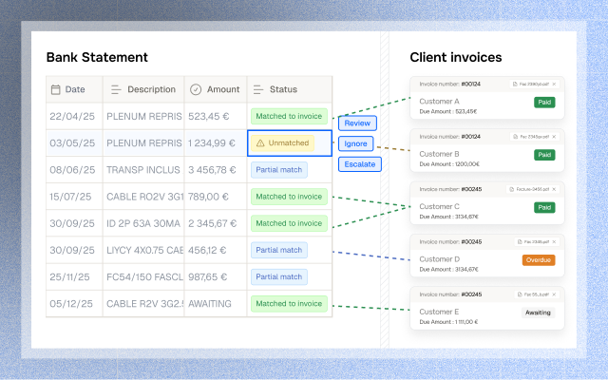Sort by the Status column header
The image size is (608, 380).
coord(289,89)
